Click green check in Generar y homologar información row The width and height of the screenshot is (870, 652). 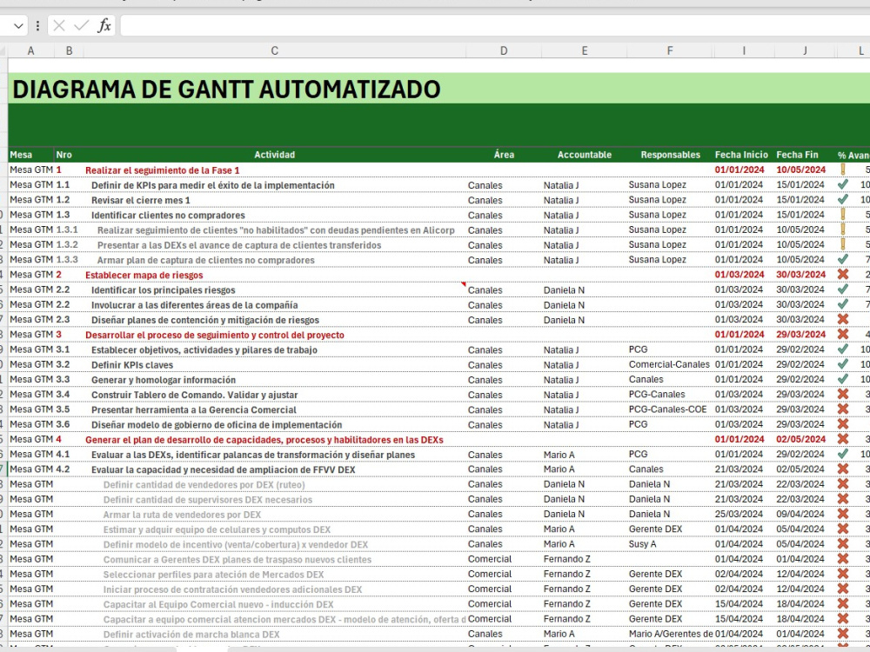click(843, 379)
